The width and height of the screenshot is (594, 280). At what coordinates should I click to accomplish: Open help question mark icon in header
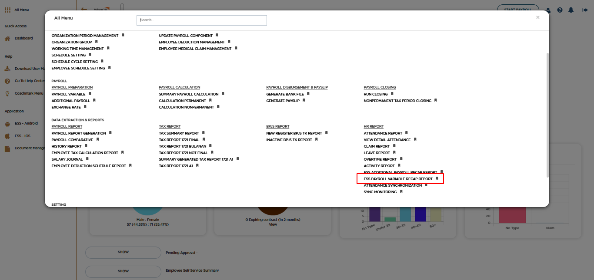(560, 10)
